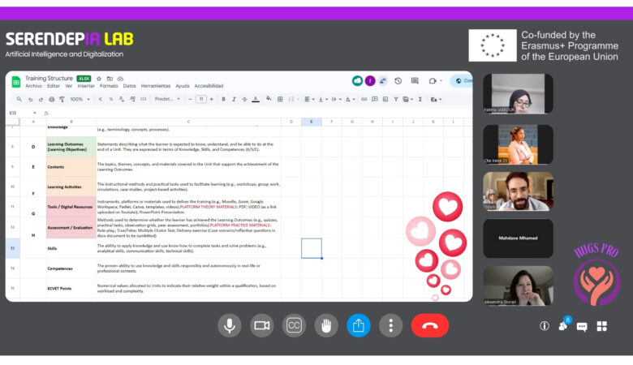
Task: Toggle the camera video button
Action: pyautogui.click(x=261, y=325)
